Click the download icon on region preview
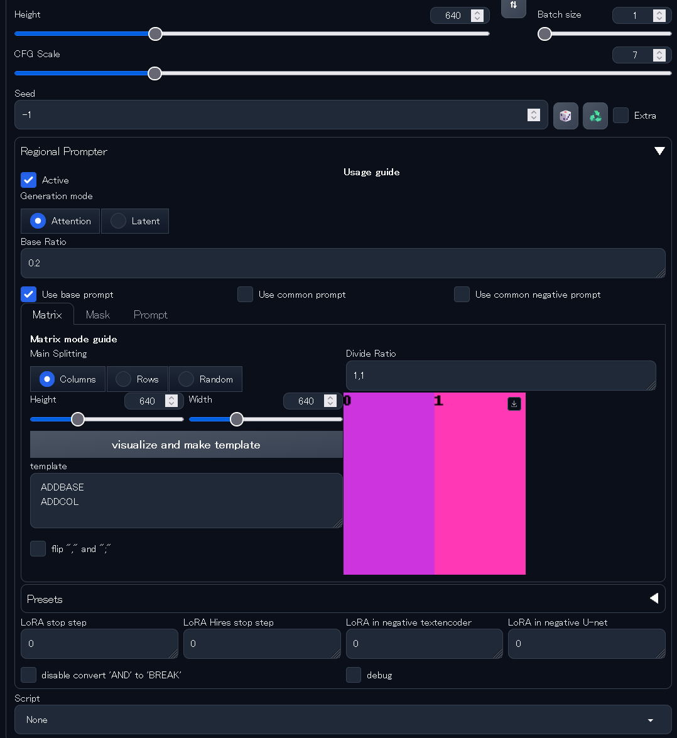 [x=514, y=404]
